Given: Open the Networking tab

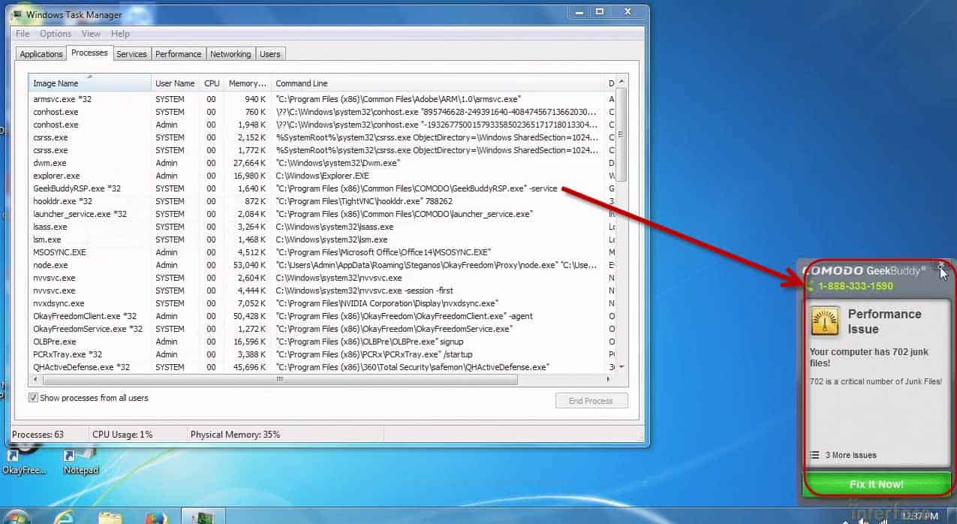Looking at the screenshot, I should pos(230,54).
